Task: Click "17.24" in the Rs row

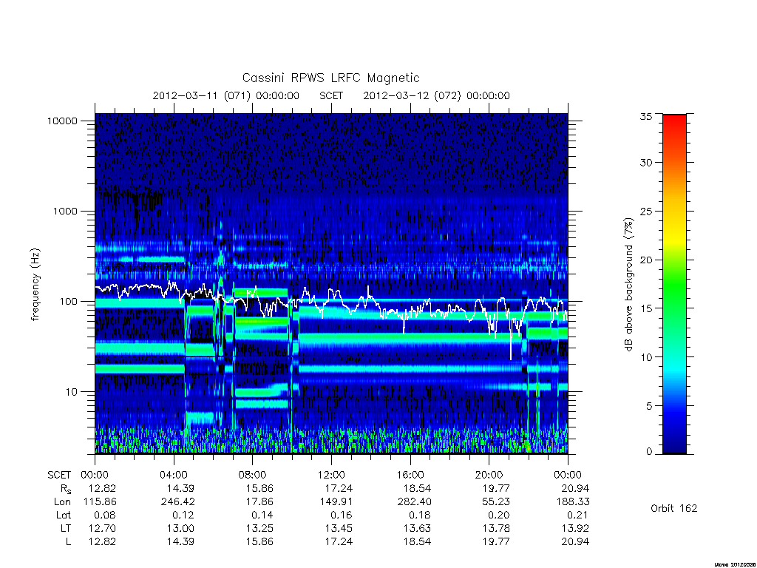Action: tap(339, 488)
